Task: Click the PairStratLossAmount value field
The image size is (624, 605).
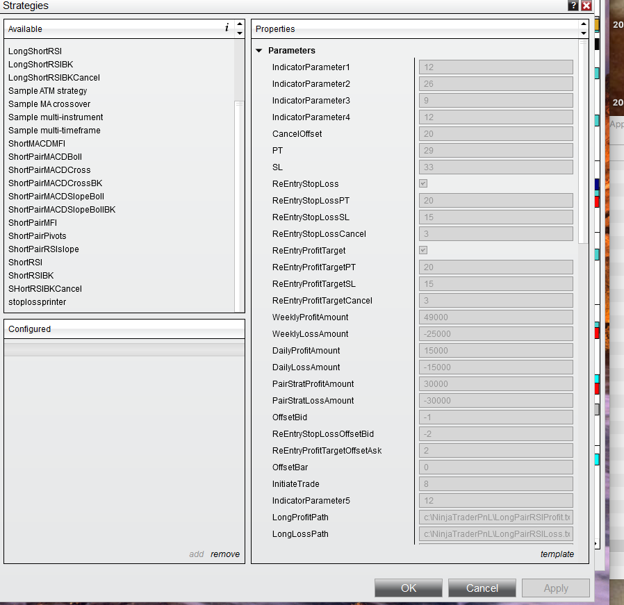Action: [x=496, y=401]
